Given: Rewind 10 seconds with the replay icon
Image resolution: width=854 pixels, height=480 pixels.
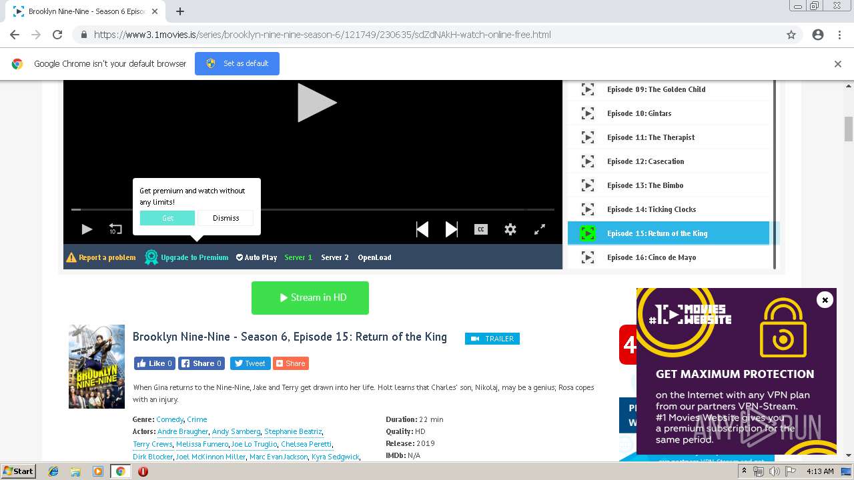Looking at the screenshot, I should pos(115,229).
